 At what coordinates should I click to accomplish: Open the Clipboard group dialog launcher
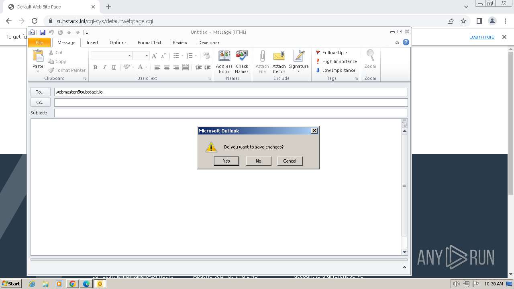[x=85, y=79]
